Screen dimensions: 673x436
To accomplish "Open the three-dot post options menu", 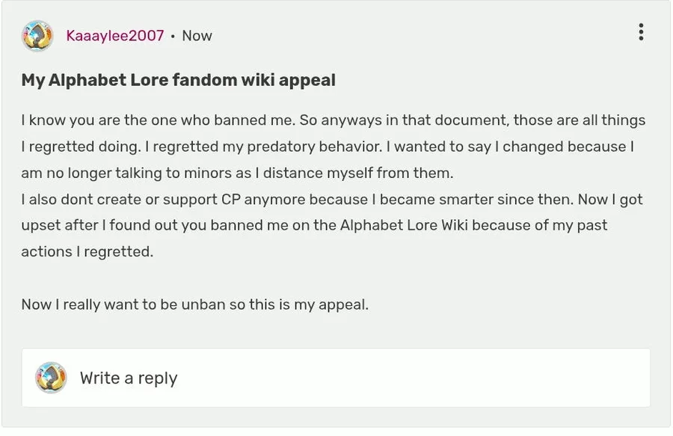I will 641,32.
